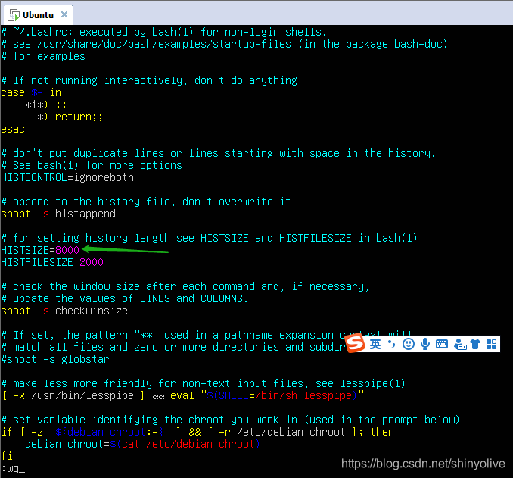
Task: Click the HISTCONTROL=ignoreboth line
Action: pos(67,177)
